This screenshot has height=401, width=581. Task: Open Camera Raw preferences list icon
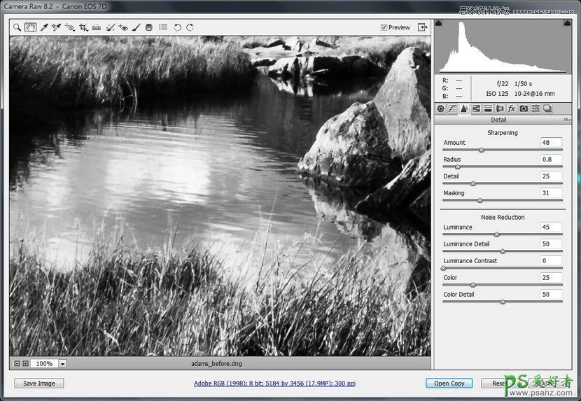tap(163, 28)
